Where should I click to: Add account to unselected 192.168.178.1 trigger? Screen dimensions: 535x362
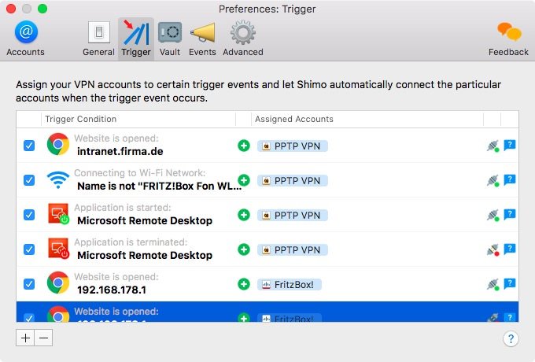tap(244, 284)
